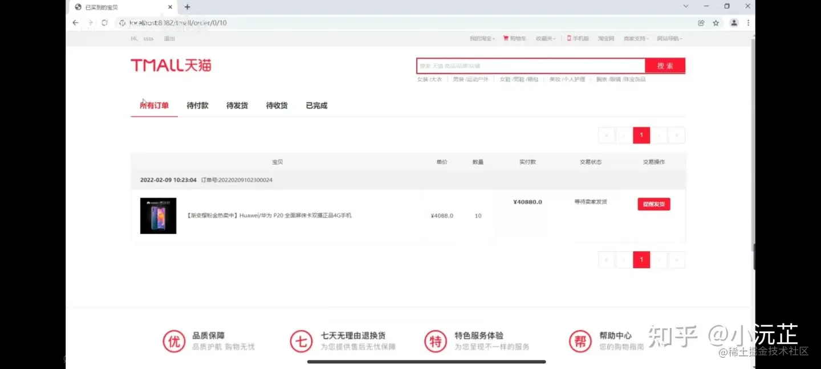The height and width of the screenshot is (369, 821).
Task: Click first-page arrow in bottom pagination
Action: point(606,260)
